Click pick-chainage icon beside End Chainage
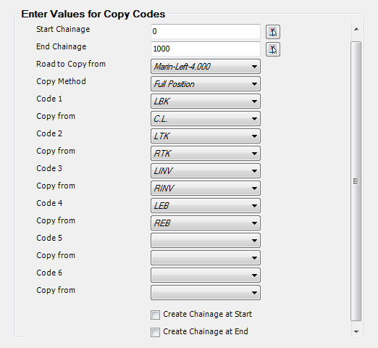378x348 pixels. [273, 49]
